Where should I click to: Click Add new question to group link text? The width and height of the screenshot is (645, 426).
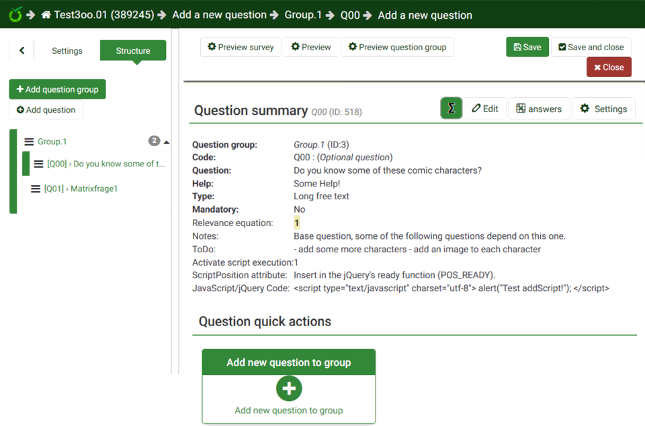point(289,411)
